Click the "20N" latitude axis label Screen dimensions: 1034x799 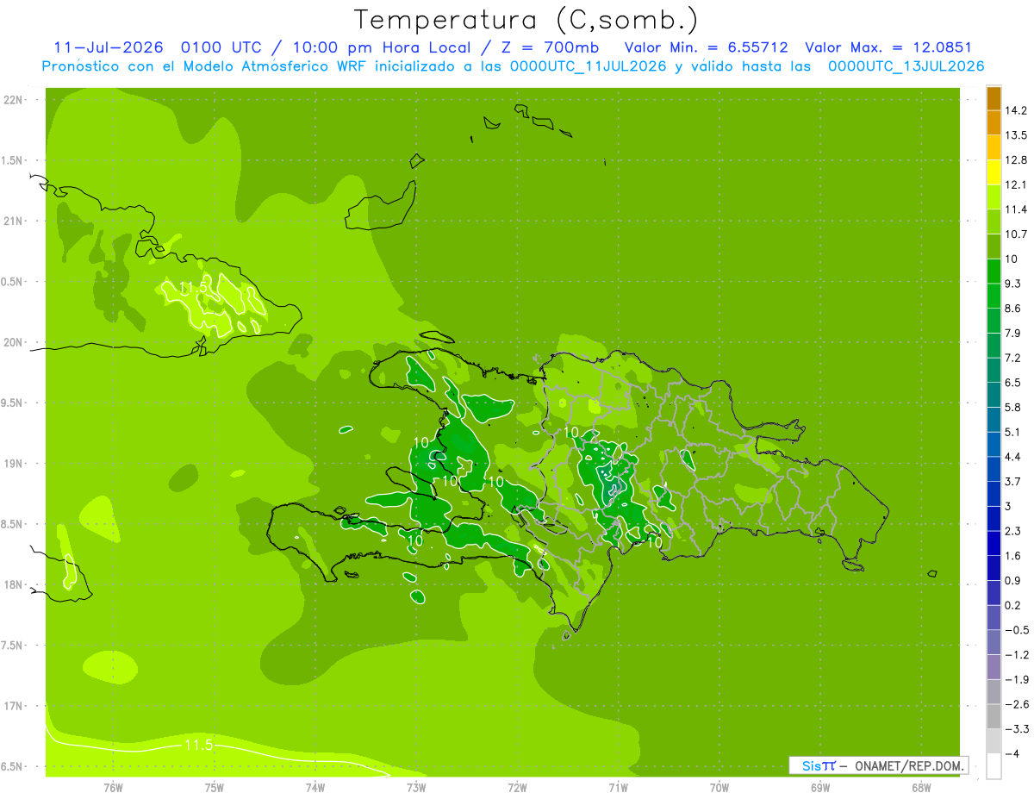click(13, 342)
